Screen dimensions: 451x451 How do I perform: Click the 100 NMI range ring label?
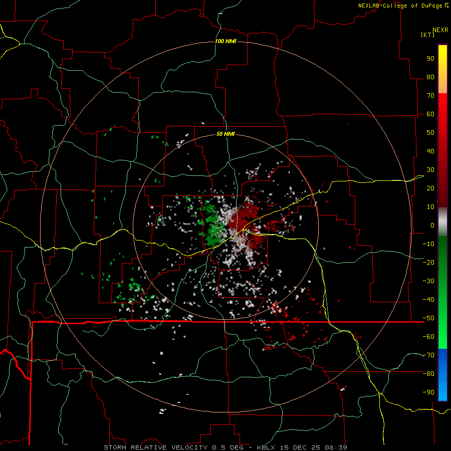[226, 42]
